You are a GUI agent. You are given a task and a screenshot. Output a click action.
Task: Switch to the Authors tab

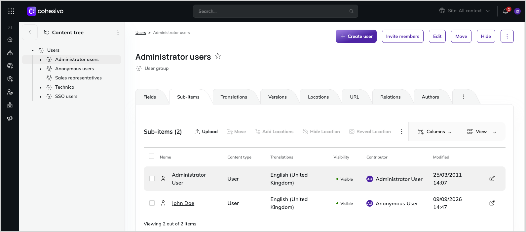[431, 97]
